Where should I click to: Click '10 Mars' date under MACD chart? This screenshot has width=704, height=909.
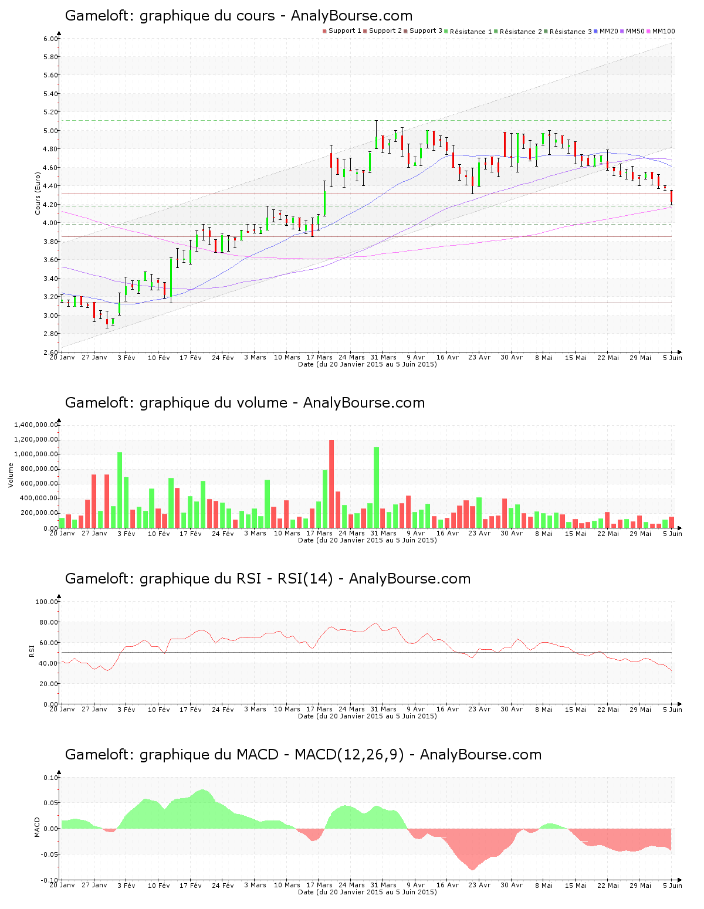coord(287,885)
